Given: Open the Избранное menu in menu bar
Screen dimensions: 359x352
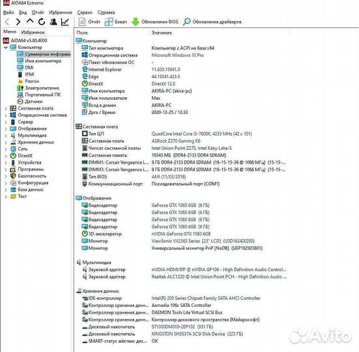Looking at the screenshot, I should click(x=61, y=12).
